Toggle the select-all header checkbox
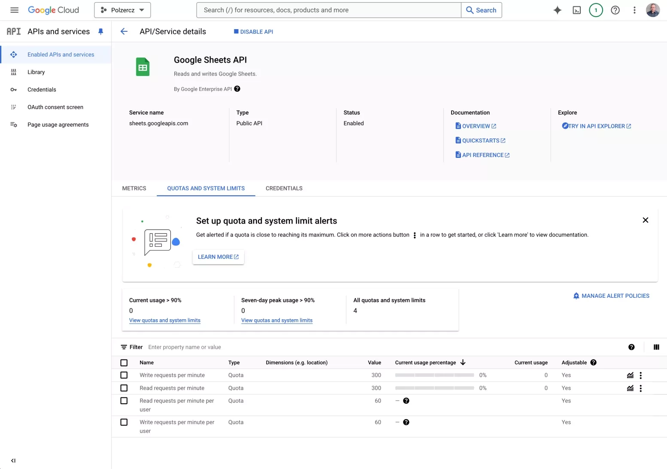The image size is (667, 469). tap(124, 363)
